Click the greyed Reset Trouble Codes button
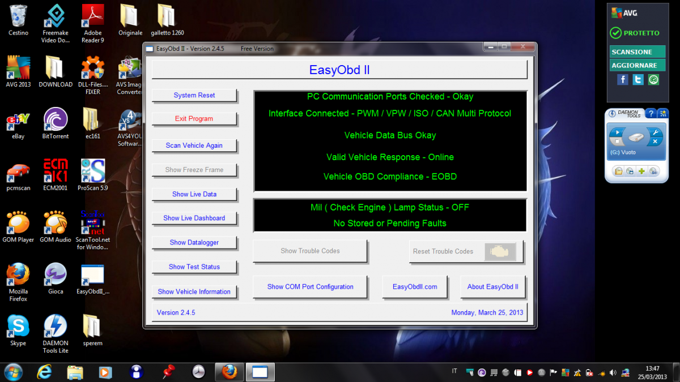Screen dimensions: 680x382 (x=466, y=251)
